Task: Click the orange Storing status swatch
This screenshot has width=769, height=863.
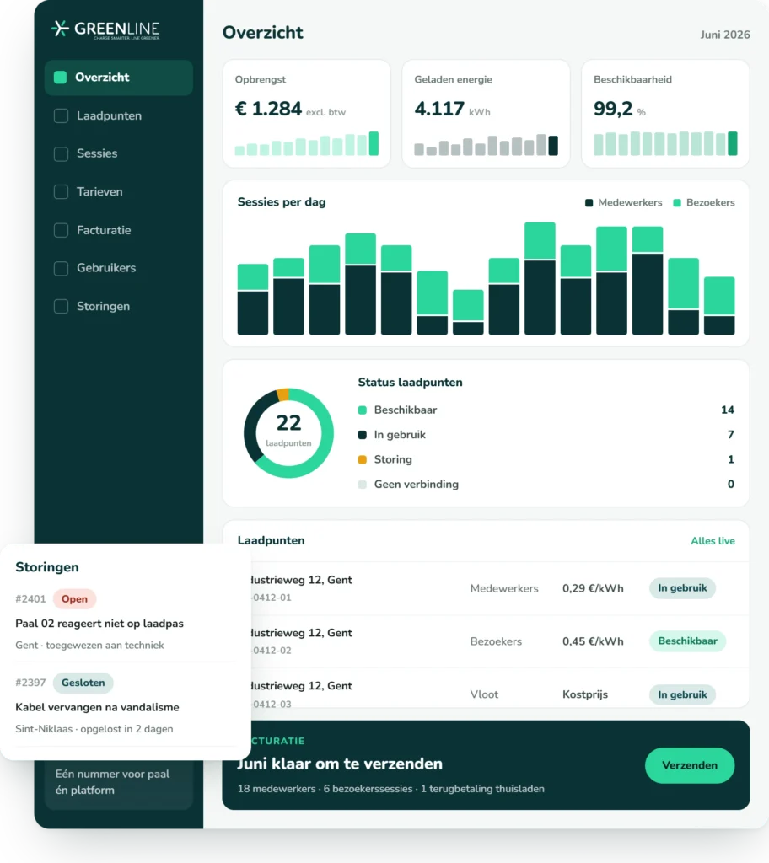Action: 362,459
